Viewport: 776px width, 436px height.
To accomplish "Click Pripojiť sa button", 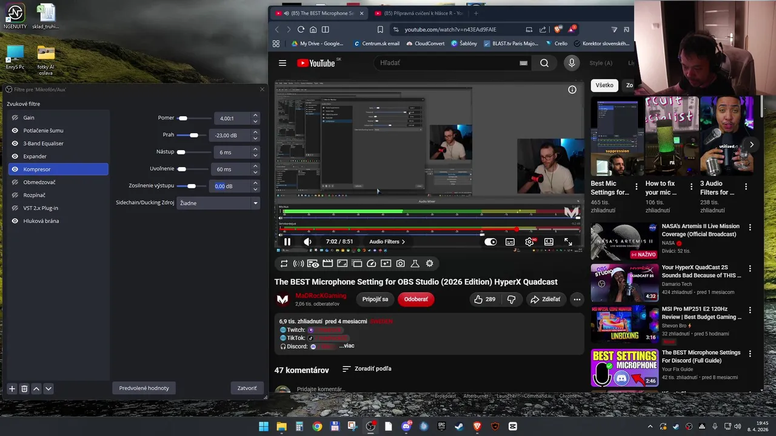I will (375, 299).
